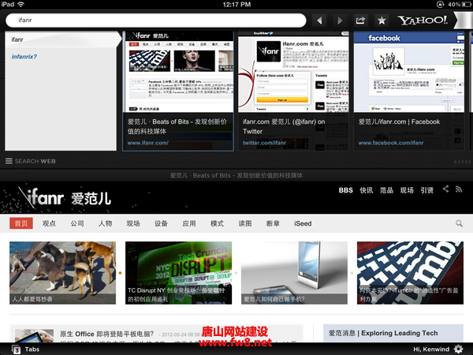Bookmark page with the star icon
The height and width of the screenshot is (355, 473).
(x=382, y=21)
